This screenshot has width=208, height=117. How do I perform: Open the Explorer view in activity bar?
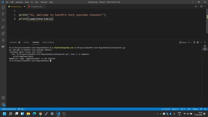[3, 7]
